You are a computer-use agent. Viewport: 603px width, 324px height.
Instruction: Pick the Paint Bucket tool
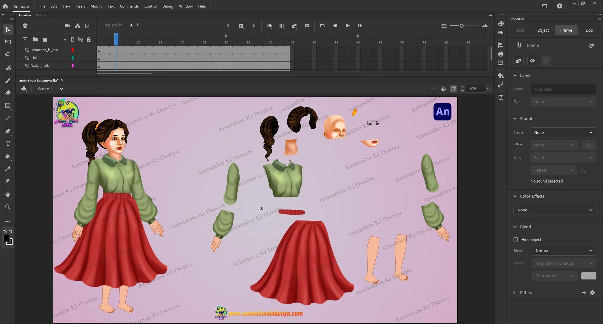pyautogui.click(x=8, y=157)
